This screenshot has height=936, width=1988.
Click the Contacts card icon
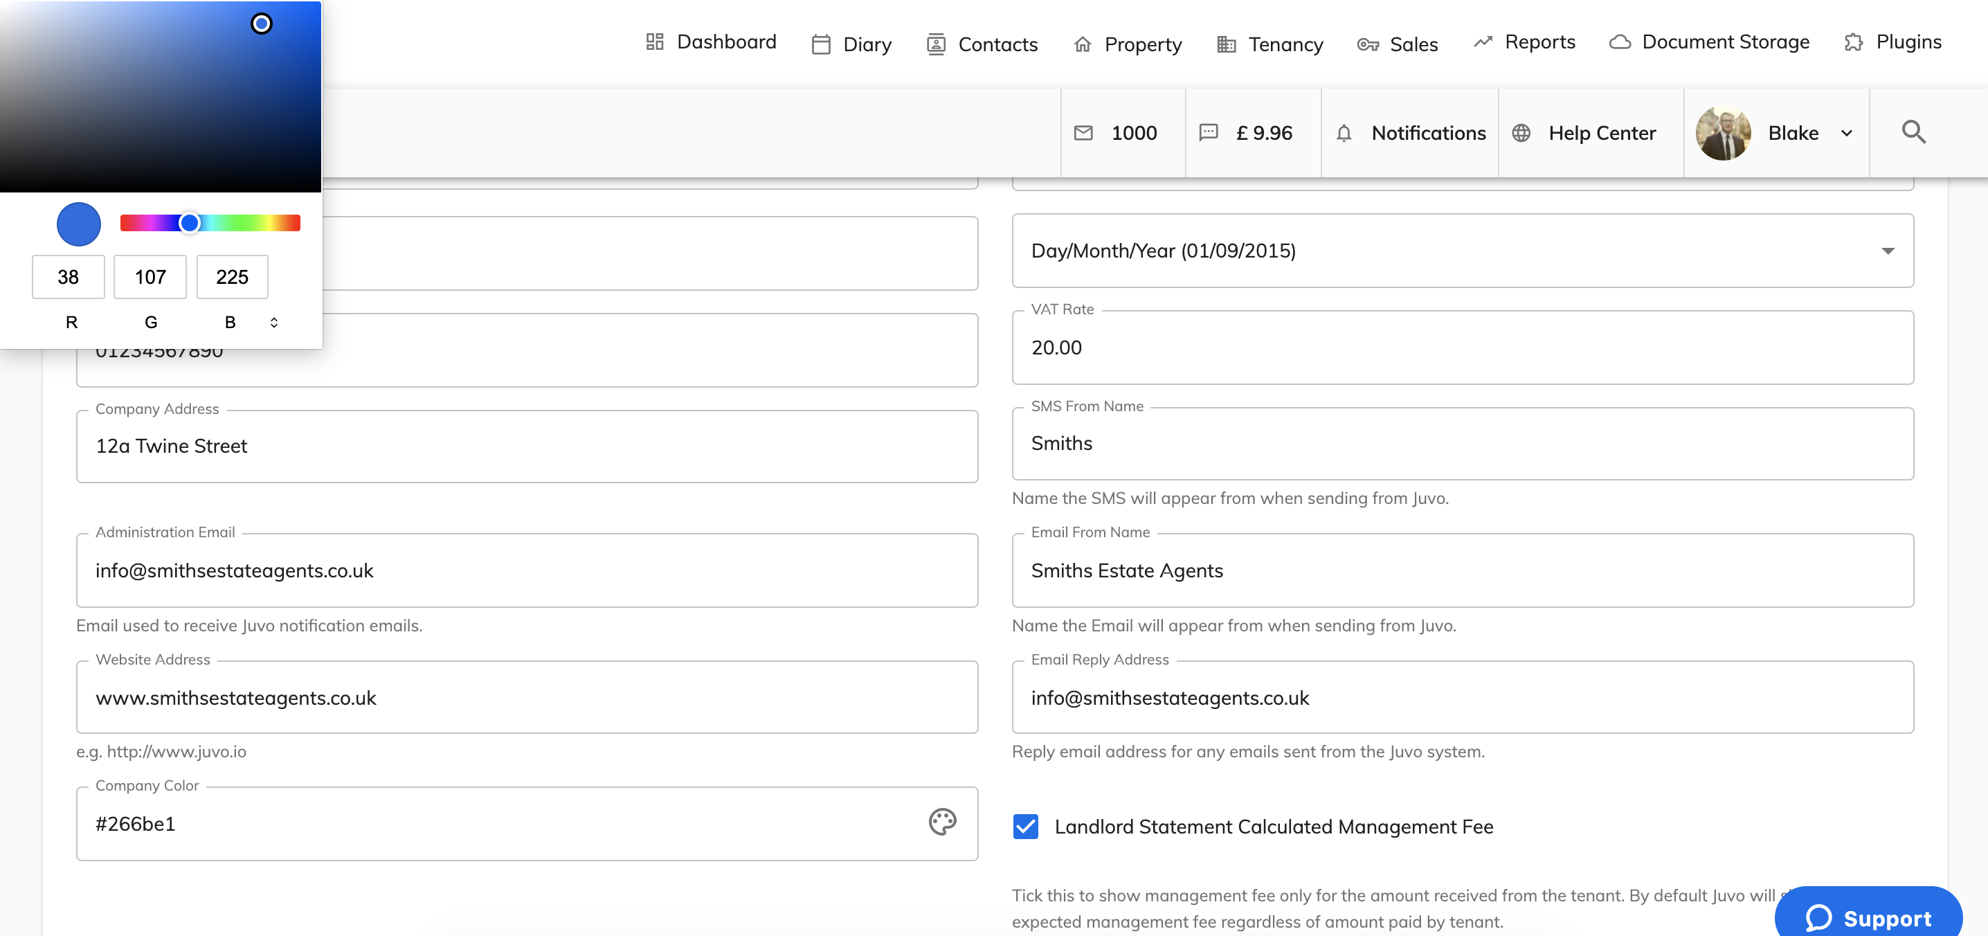click(936, 45)
